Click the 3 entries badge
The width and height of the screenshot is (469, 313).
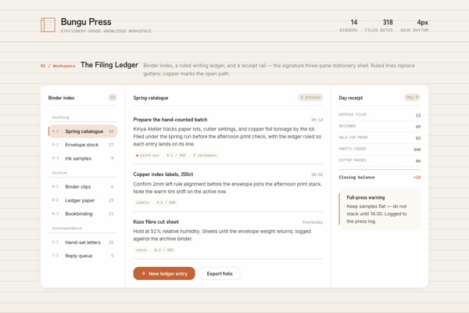(310, 97)
